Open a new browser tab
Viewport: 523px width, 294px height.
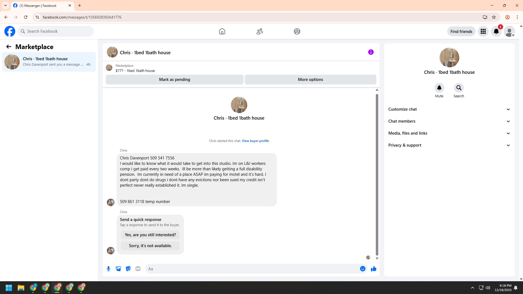[x=80, y=5]
